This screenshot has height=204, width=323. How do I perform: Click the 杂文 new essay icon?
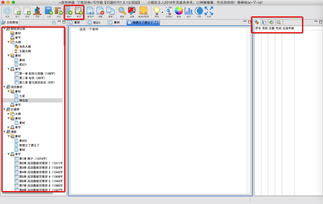click(59, 12)
